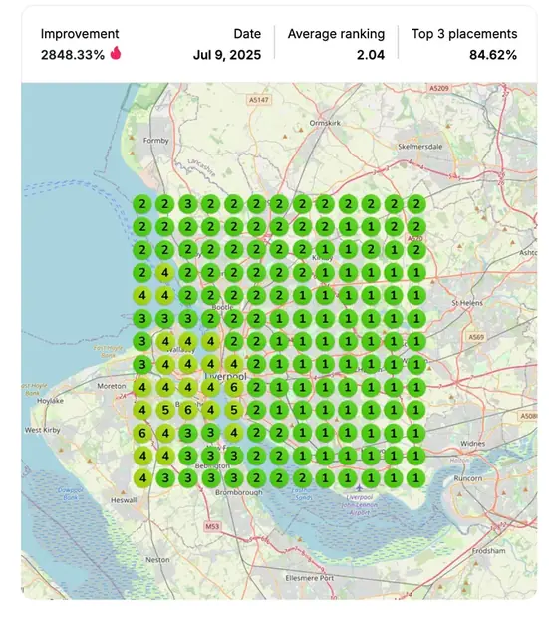
Task: Select the top-right corner 2 marker of the grid
Action: click(416, 204)
